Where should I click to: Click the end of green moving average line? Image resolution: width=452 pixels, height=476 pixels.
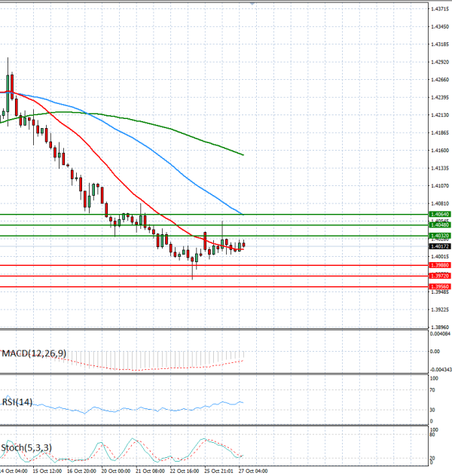tap(243, 155)
